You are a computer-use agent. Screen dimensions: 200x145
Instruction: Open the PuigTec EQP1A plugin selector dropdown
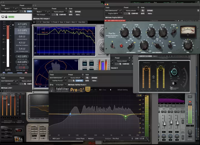tap(114, 14)
